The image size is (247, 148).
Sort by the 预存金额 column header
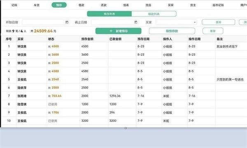point(87,39)
